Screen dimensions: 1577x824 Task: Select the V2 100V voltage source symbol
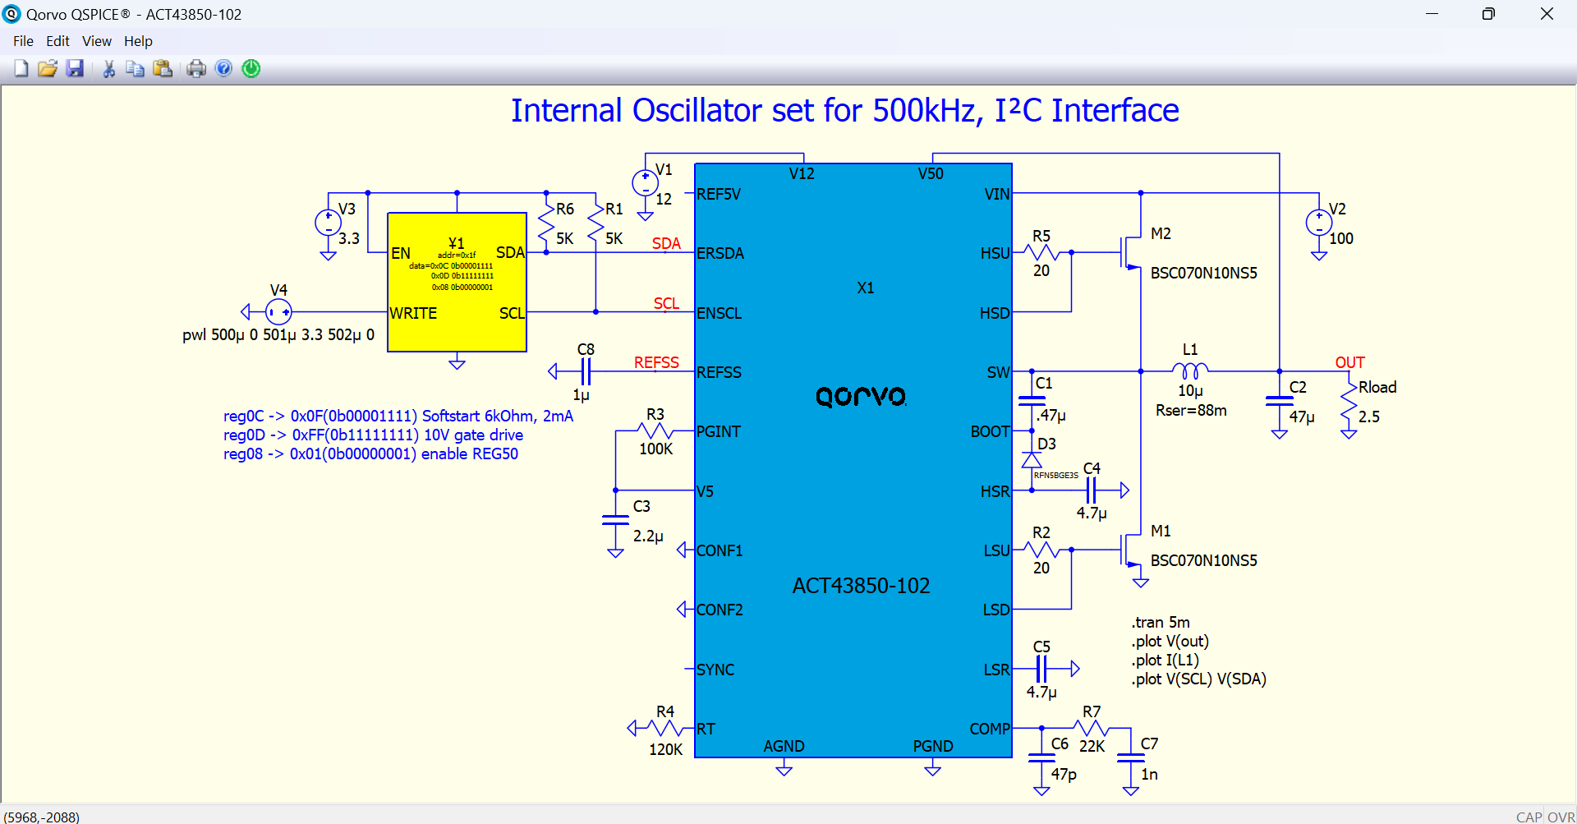(1319, 223)
